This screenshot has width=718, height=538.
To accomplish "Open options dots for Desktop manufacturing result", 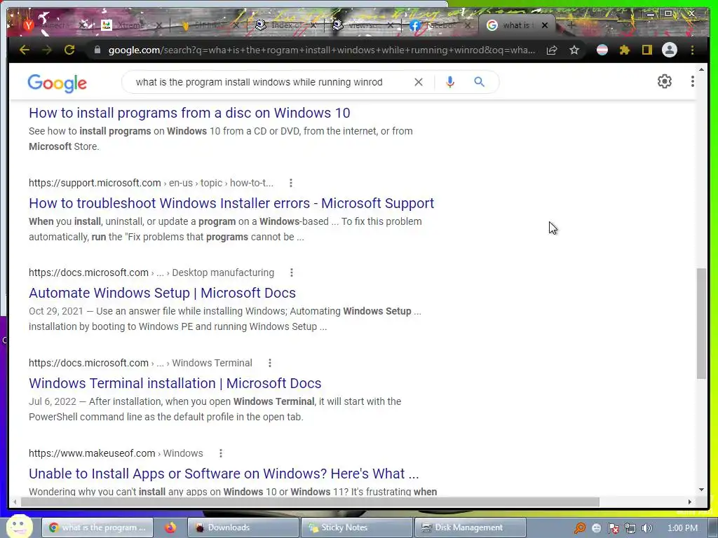I will 292,273.
